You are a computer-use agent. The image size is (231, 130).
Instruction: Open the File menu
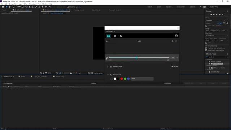point(2,4)
